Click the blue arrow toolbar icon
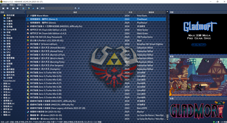This screenshot has height=123, width=227. [33, 8]
